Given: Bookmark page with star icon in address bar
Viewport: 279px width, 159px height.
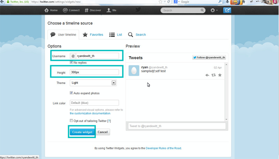Looking at the screenshot, I should [160, 2].
